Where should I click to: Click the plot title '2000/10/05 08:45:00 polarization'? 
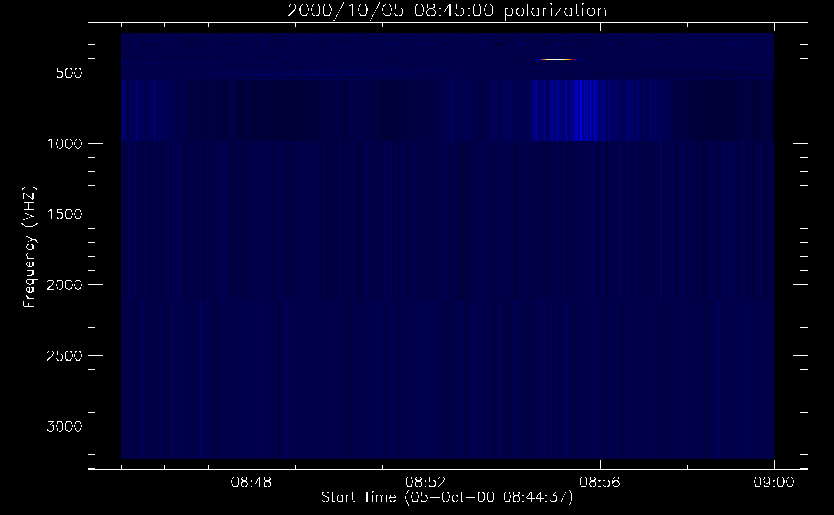tap(447, 11)
